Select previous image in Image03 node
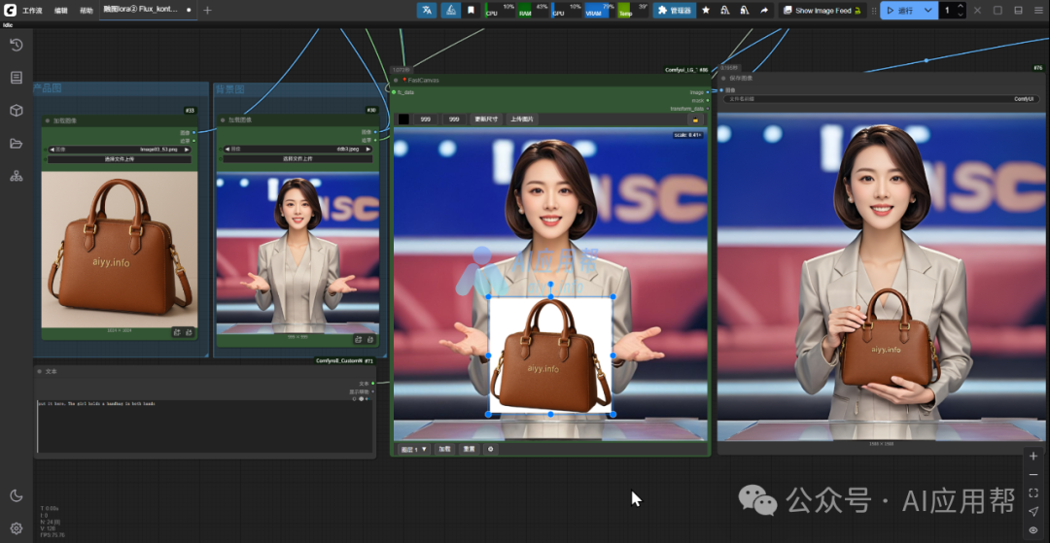 click(52, 150)
